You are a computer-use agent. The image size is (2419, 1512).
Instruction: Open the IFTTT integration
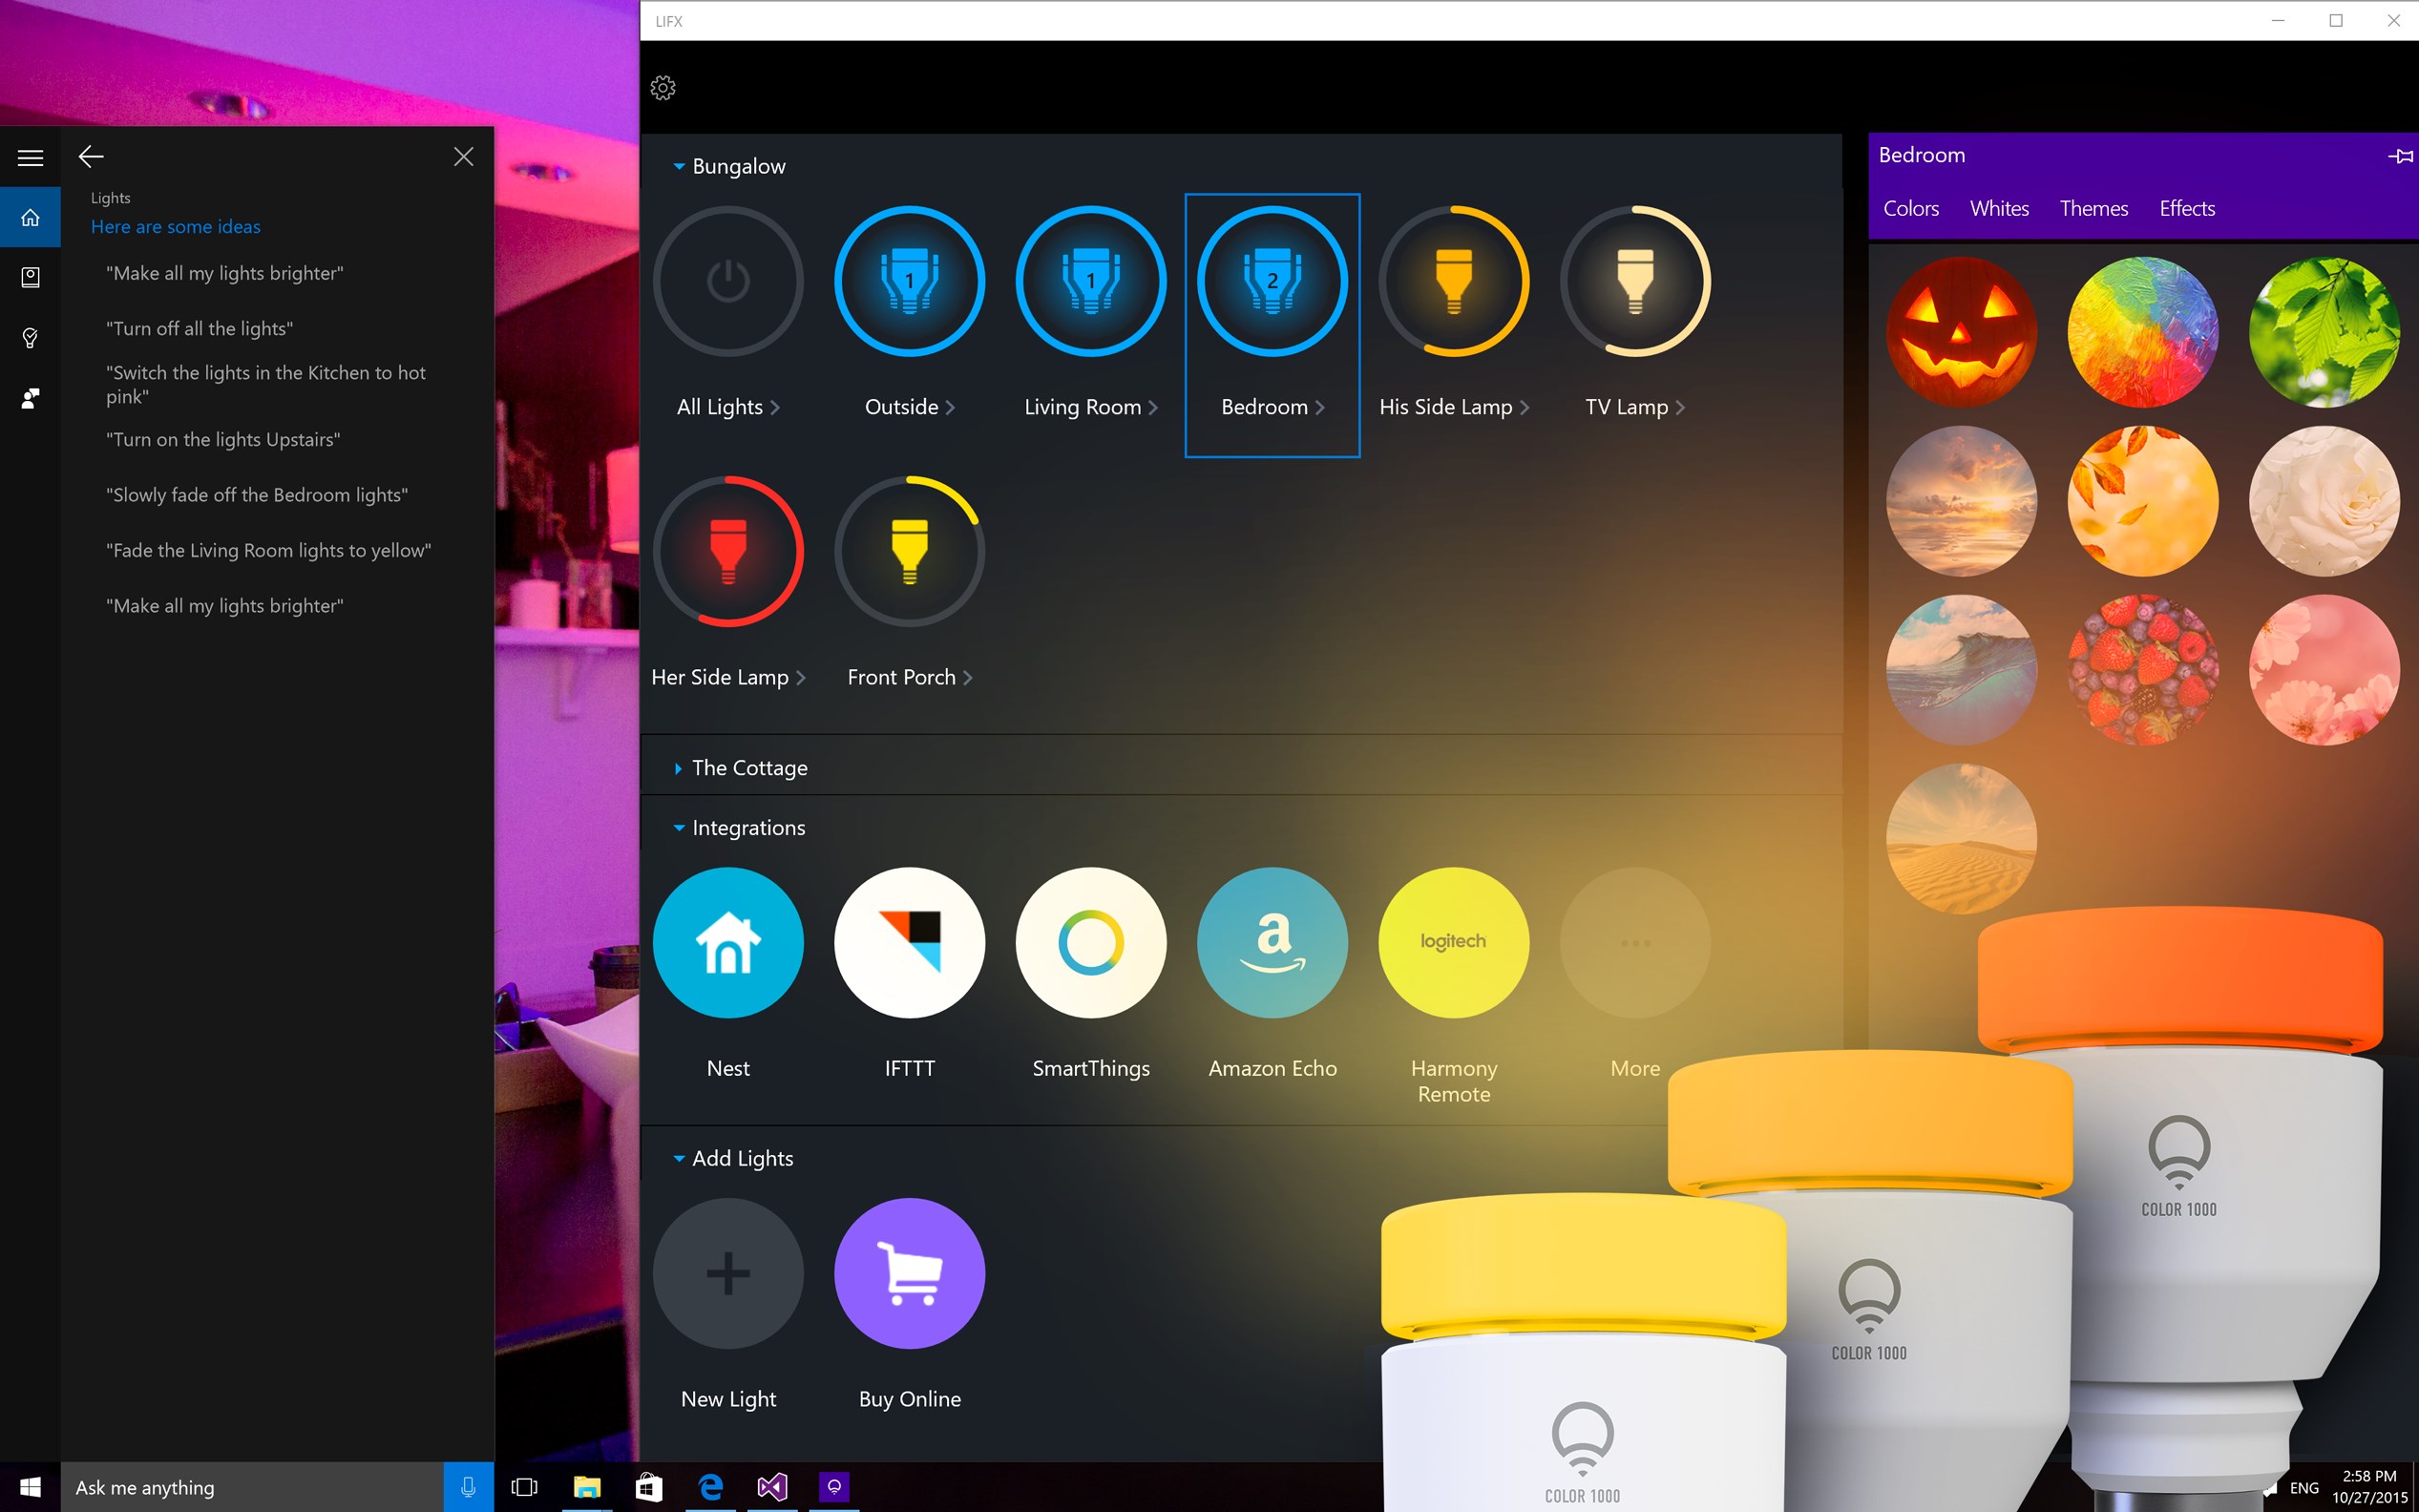point(909,942)
